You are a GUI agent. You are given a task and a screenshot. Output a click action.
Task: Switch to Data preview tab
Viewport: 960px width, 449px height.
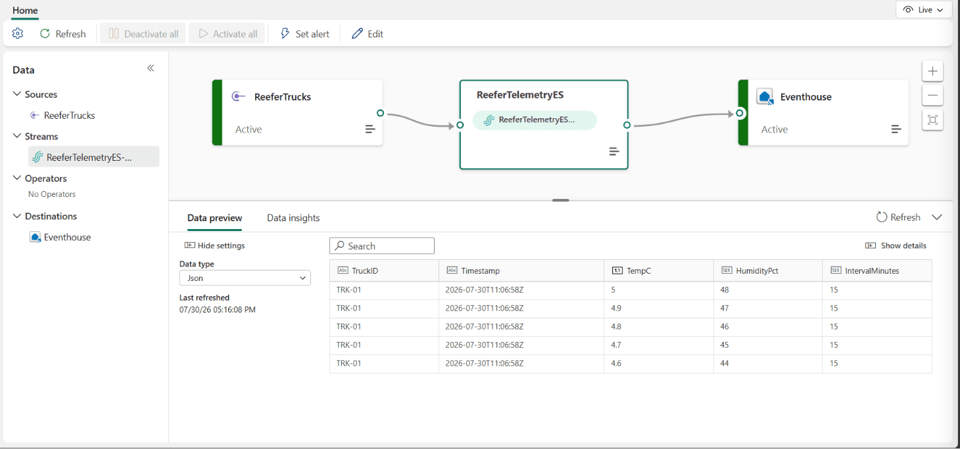tap(214, 218)
